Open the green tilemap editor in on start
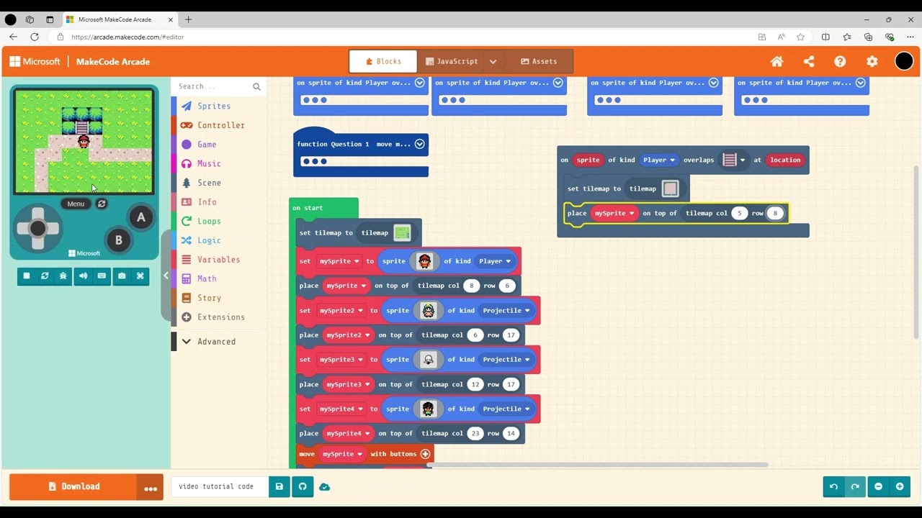 tap(402, 232)
